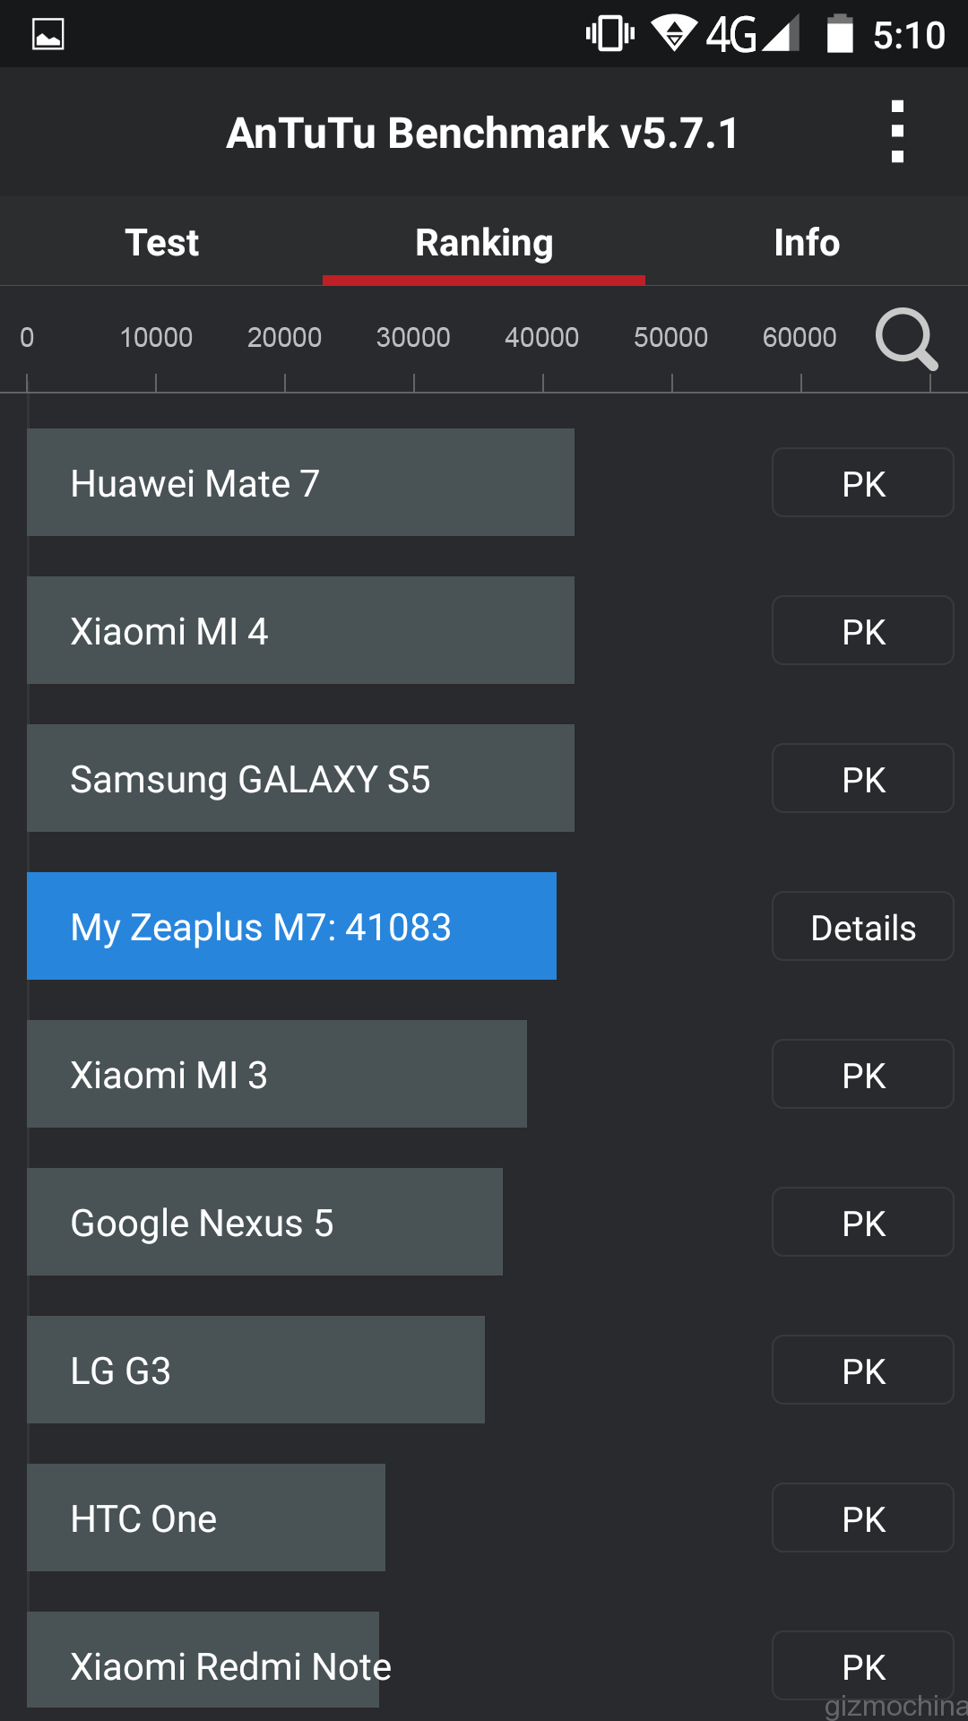Tap the HTC One ranking bar

coord(206,1518)
